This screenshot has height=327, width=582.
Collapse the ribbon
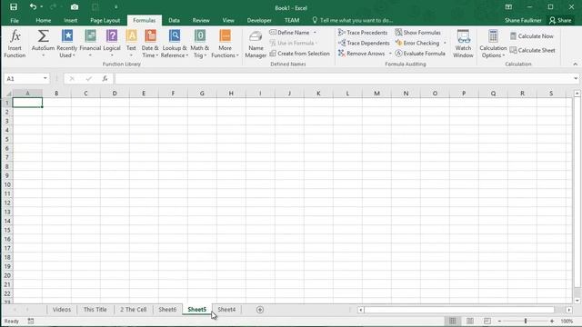tap(575, 64)
